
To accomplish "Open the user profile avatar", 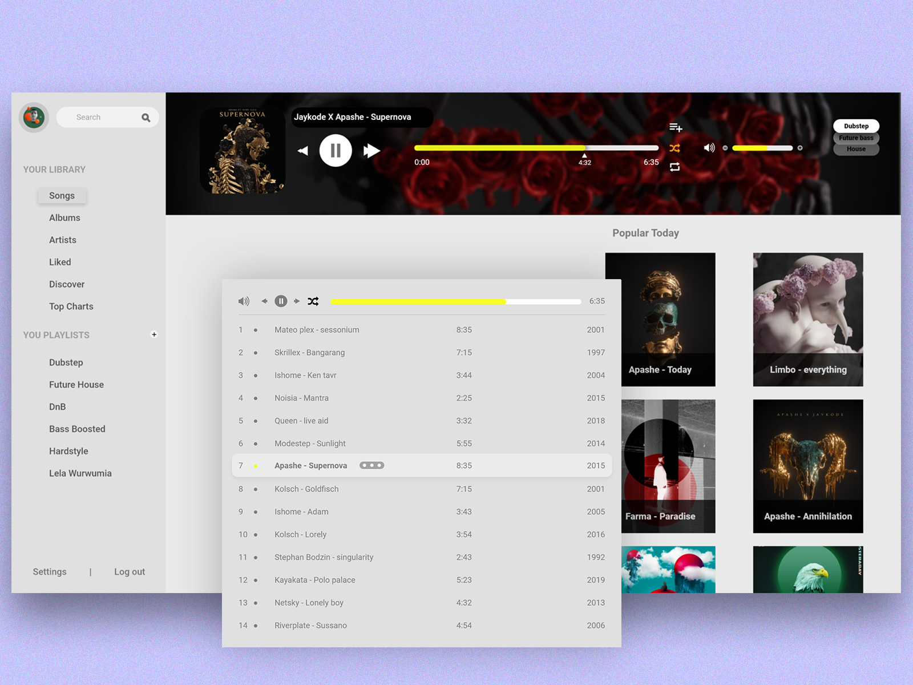I will click(34, 117).
